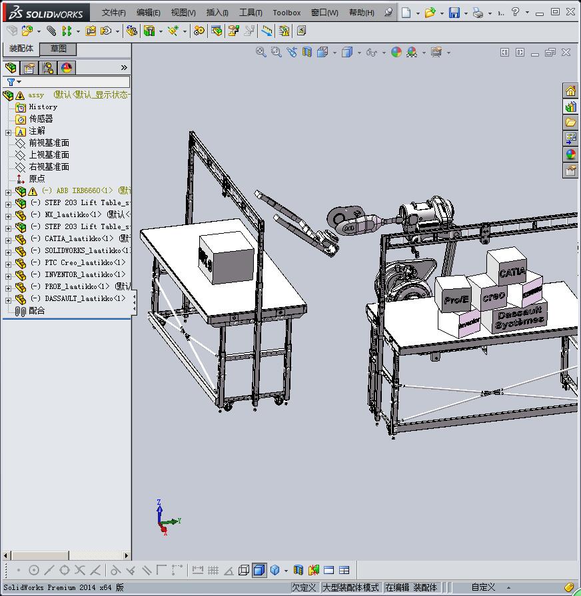This screenshot has width=581, height=596.
Task: Click the Section View icon
Action: pos(307,52)
